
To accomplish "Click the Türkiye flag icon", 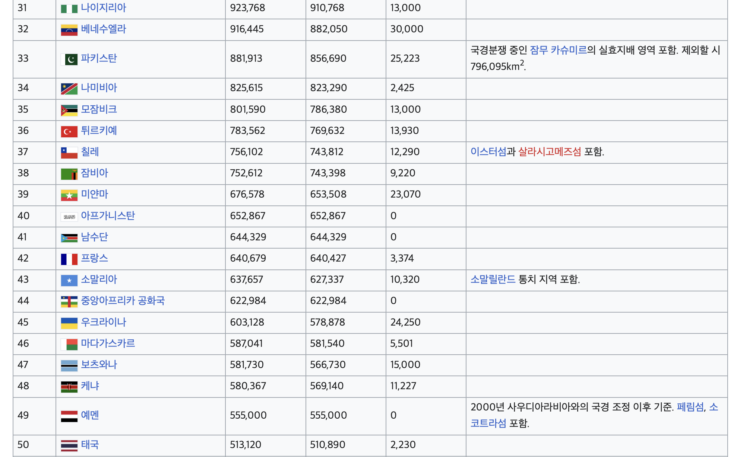I will [x=69, y=131].
